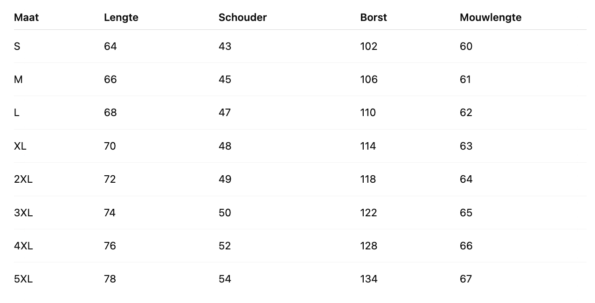Click the Mouwlengte column header
This screenshot has width=595, height=303.
490,17
